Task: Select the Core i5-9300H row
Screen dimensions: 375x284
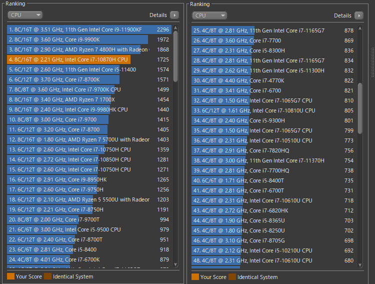Action: tap(274, 120)
